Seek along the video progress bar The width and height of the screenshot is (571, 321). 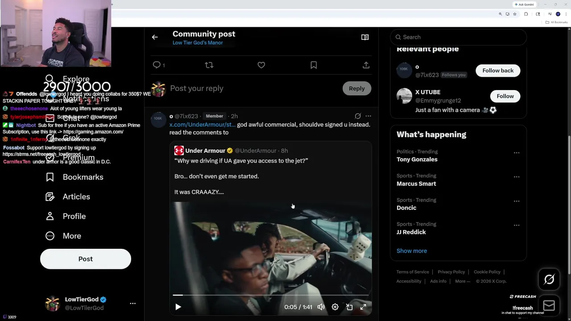click(271, 295)
